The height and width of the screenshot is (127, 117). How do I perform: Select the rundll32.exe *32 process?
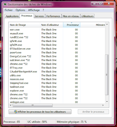pos(57,37)
